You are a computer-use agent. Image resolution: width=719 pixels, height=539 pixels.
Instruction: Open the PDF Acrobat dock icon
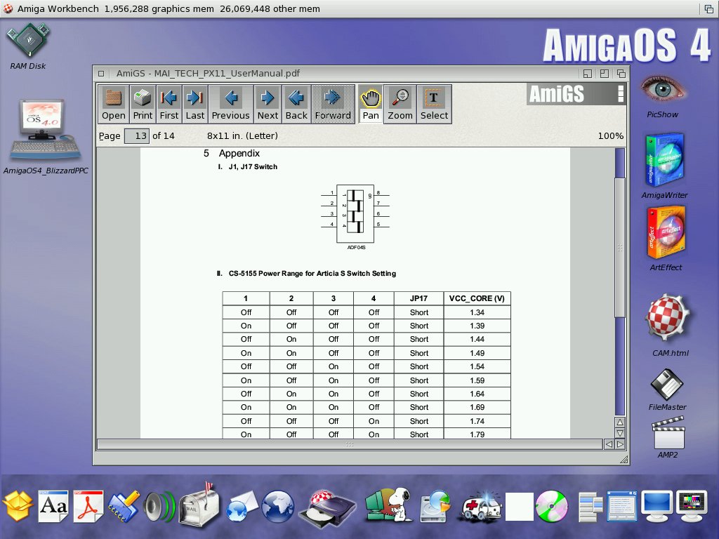pyautogui.click(x=88, y=506)
